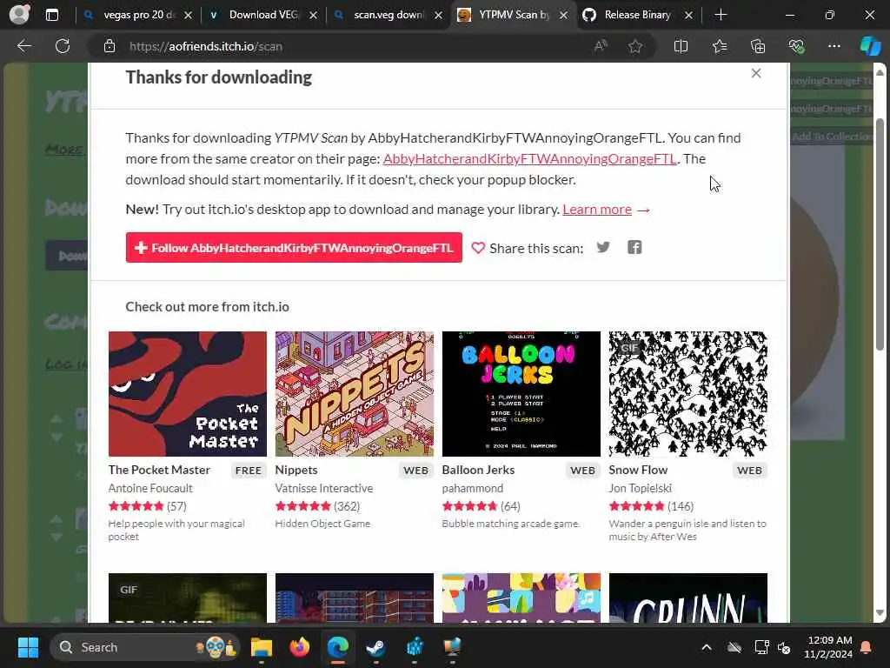Open author Antoine Foucault link
890x668 pixels.
[x=150, y=488]
